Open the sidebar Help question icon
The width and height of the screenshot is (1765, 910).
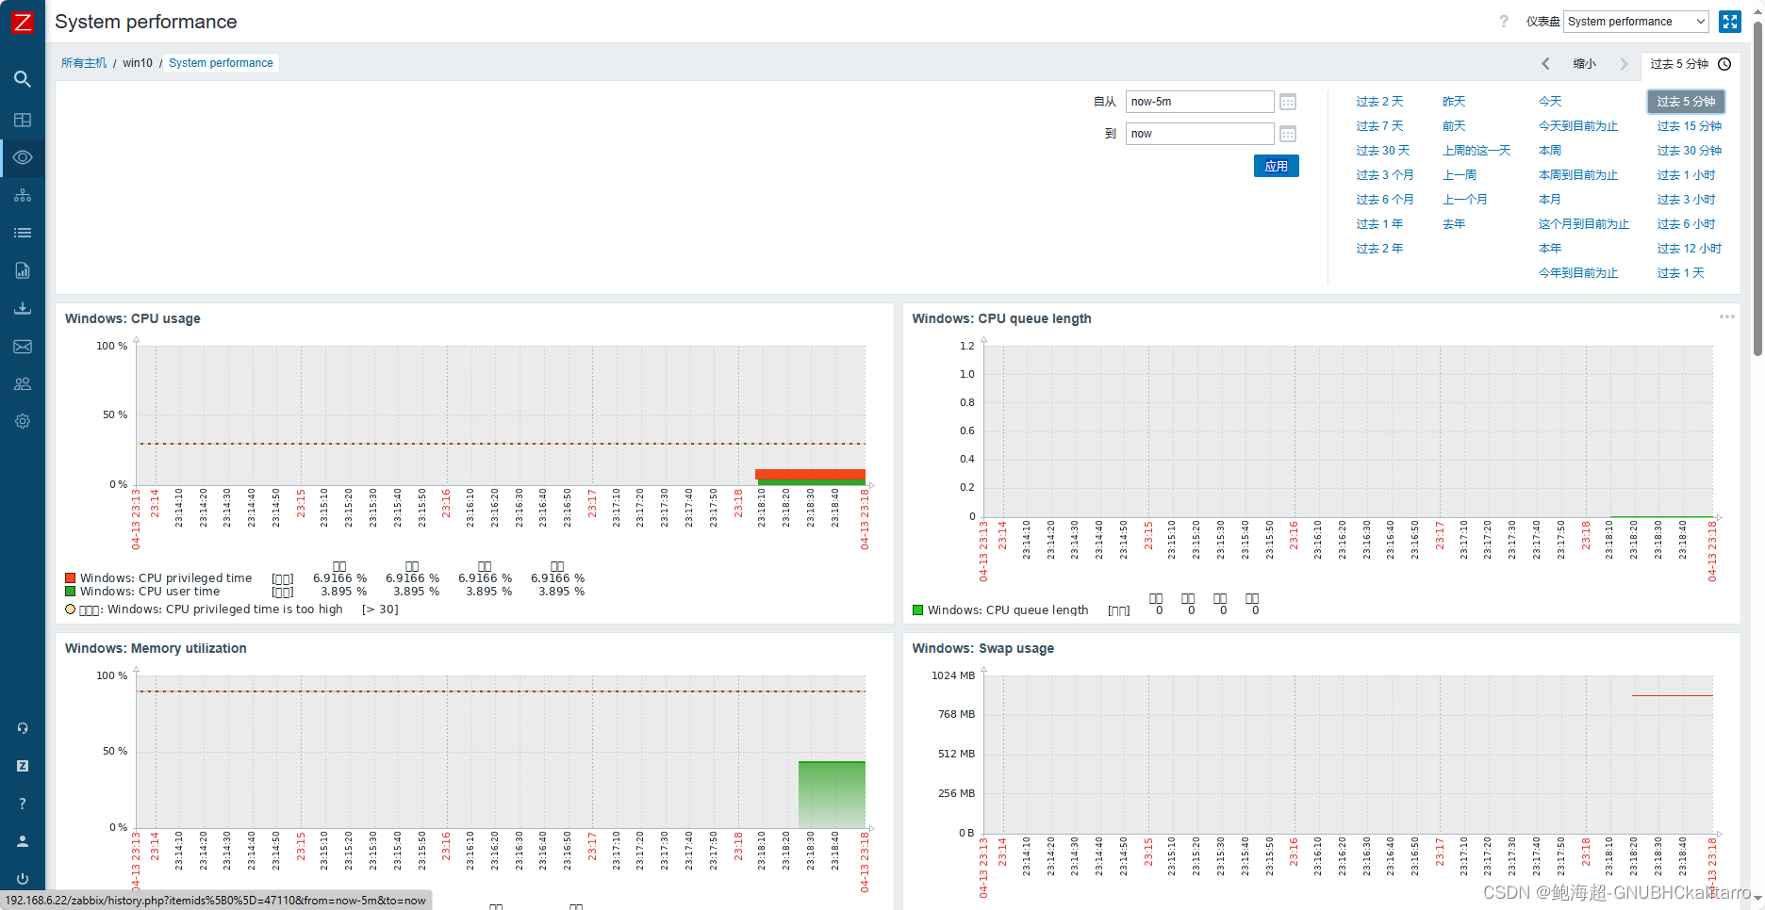pyautogui.click(x=23, y=804)
